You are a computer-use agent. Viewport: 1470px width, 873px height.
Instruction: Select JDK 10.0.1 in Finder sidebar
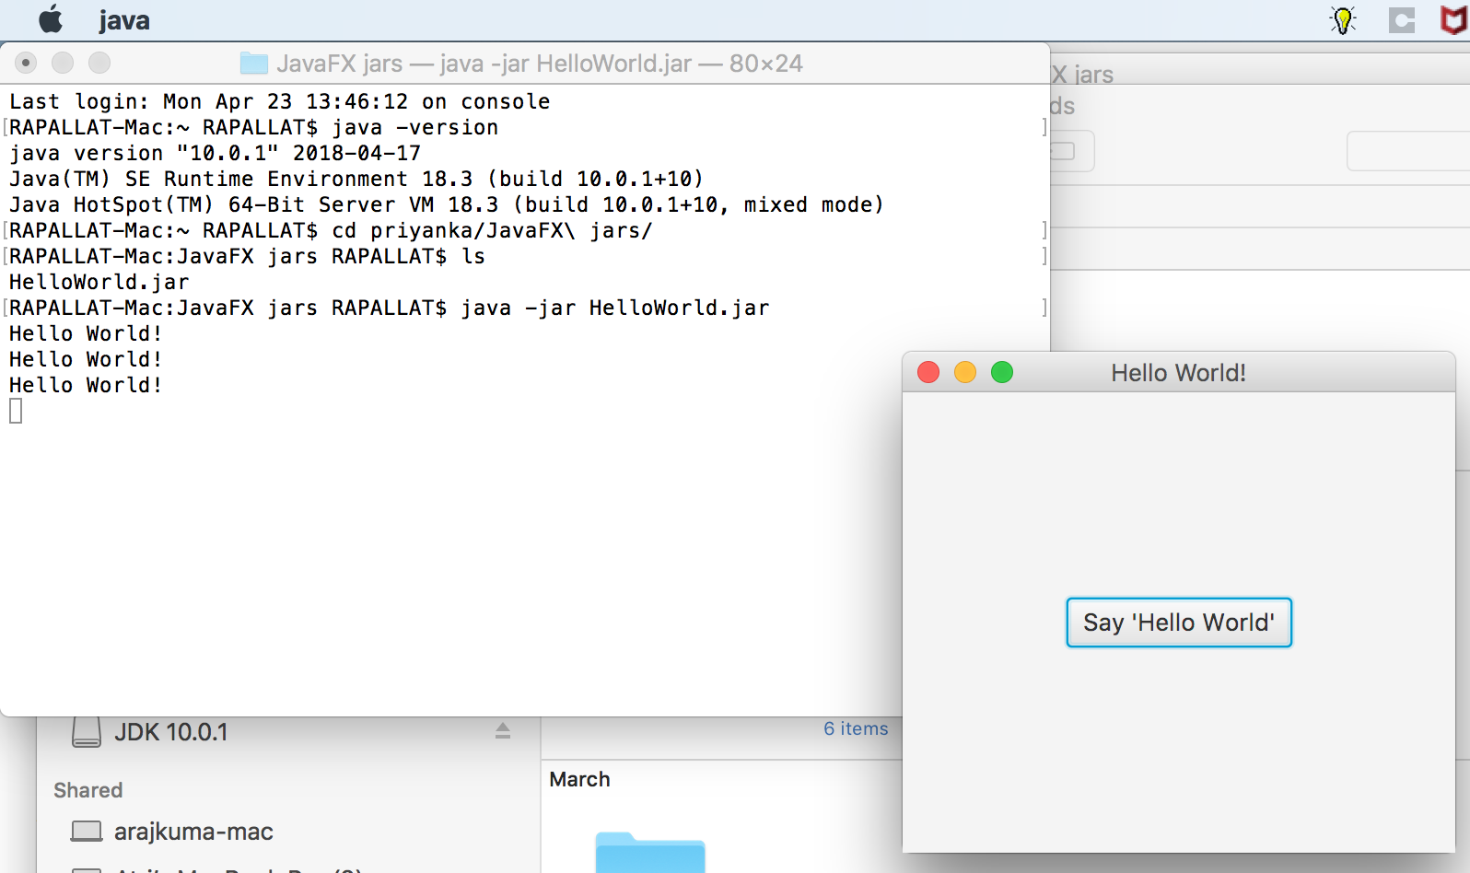[170, 732]
